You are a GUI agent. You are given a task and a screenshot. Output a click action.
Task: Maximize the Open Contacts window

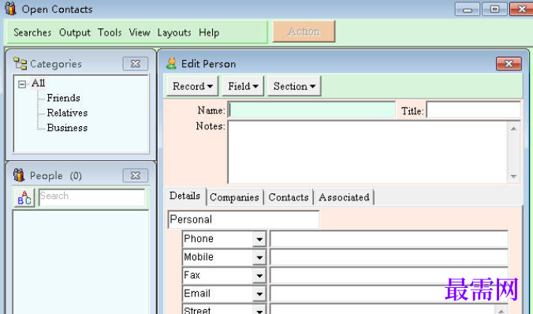[x=494, y=9]
